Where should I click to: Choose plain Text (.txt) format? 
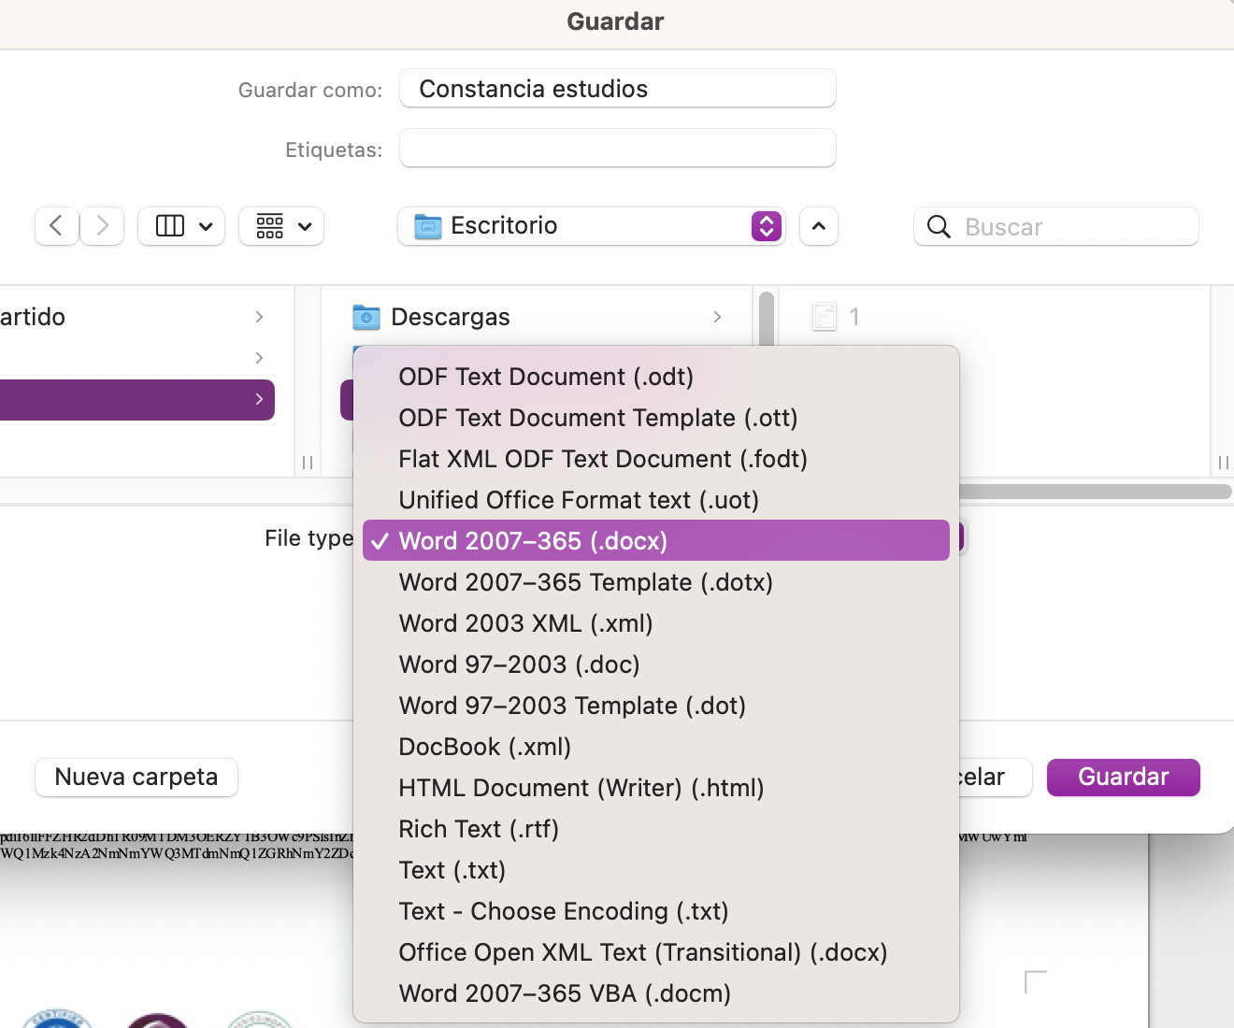point(656,870)
